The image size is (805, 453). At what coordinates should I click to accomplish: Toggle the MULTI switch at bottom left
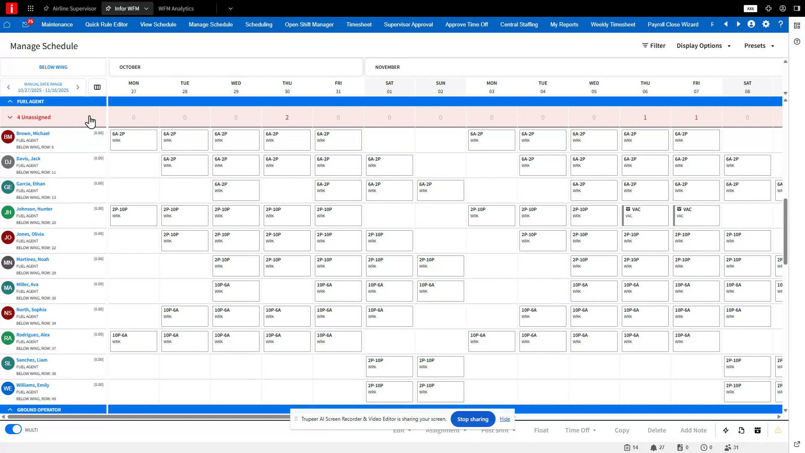pyautogui.click(x=13, y=430)
